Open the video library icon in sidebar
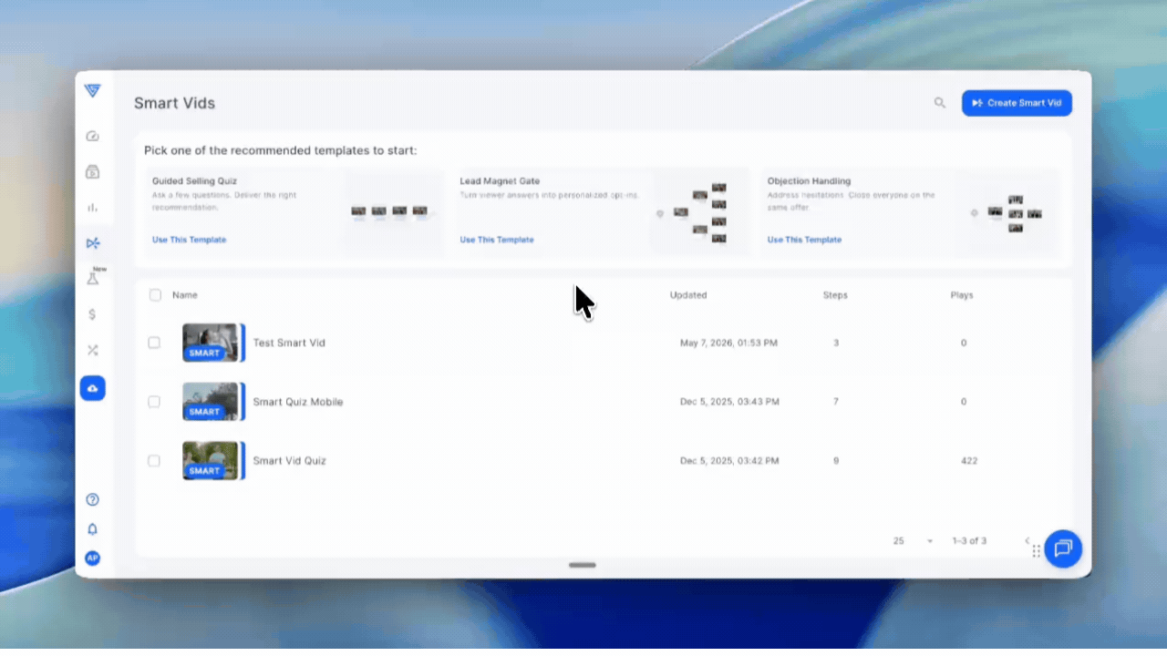The width and height of the screenshot is (1167, 656). point(92,171)
